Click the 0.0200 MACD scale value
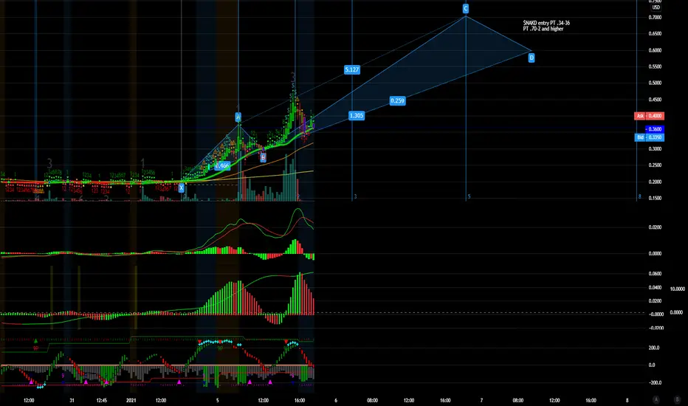The width and height of the screenshot is (688, 406). [x=655, y=227]
